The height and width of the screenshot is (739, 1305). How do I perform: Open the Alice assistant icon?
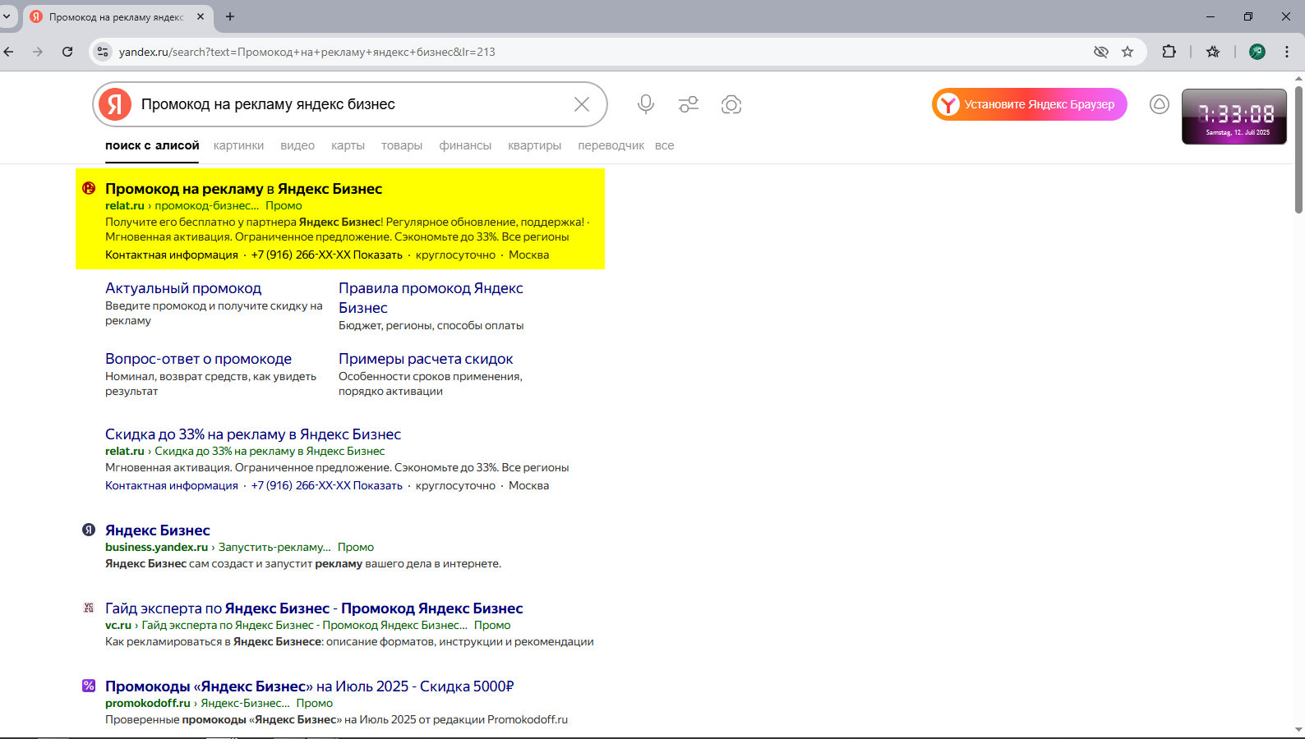pyautogui.click(x=1160, y=104)
